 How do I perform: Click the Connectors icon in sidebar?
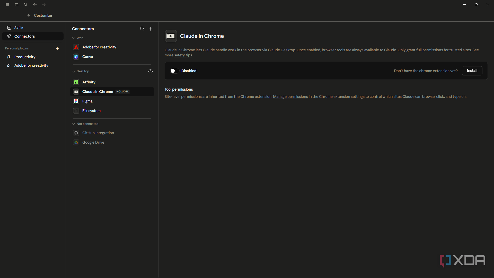point(9,36)
